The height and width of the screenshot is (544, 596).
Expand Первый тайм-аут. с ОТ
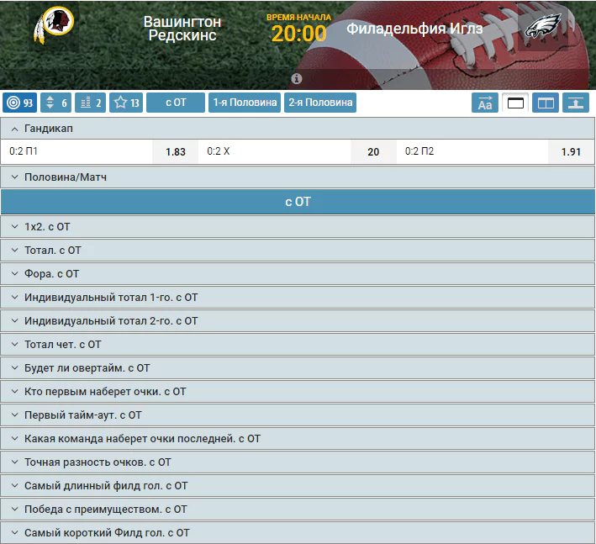[x=298, y=415]
